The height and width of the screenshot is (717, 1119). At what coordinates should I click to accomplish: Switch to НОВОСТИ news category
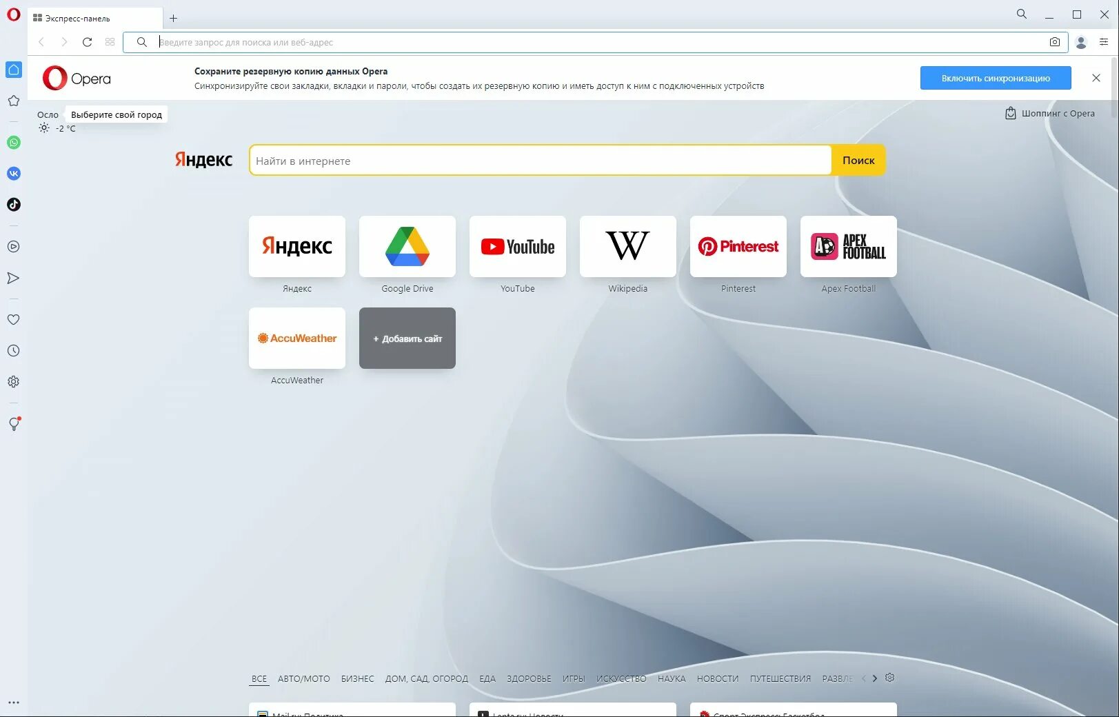tap(718, 679)
